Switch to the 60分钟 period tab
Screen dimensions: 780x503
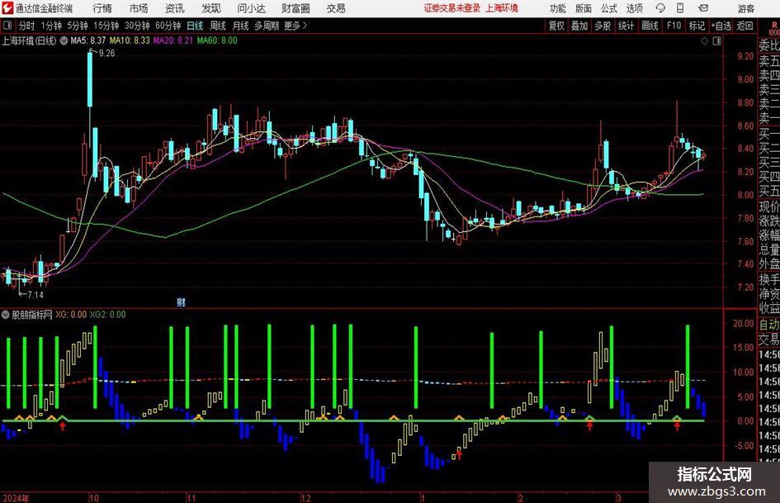tap(168, 26)
